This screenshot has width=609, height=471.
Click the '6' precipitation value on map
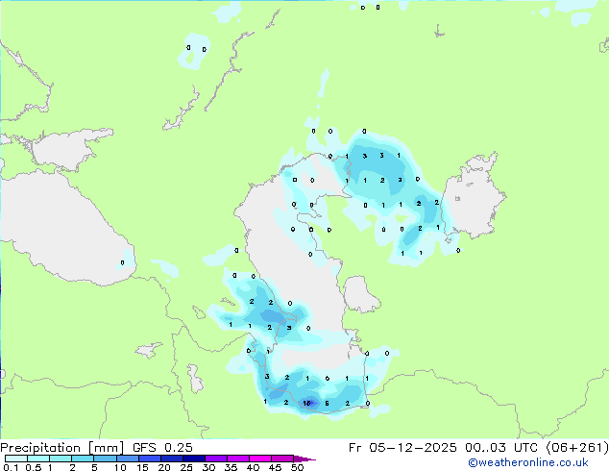point(327,404)
